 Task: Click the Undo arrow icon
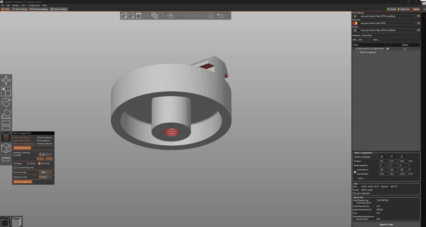(x=220, y=16)
